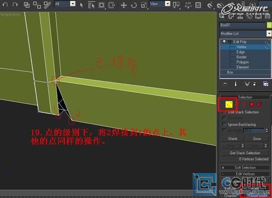Image resolution: width=272 pixels, height=198 pixels.
Task: Select the Polygon sub-object level in stack
Action: point(243,62)
